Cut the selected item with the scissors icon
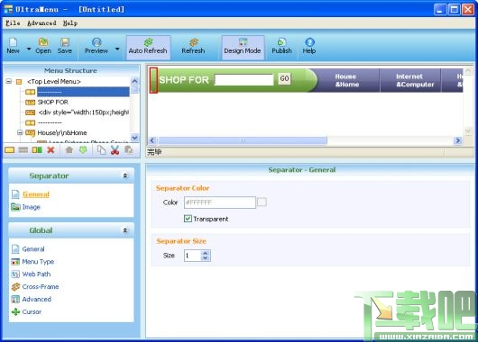This screenshot has height=342, width=478. click(x=115, y=150)
